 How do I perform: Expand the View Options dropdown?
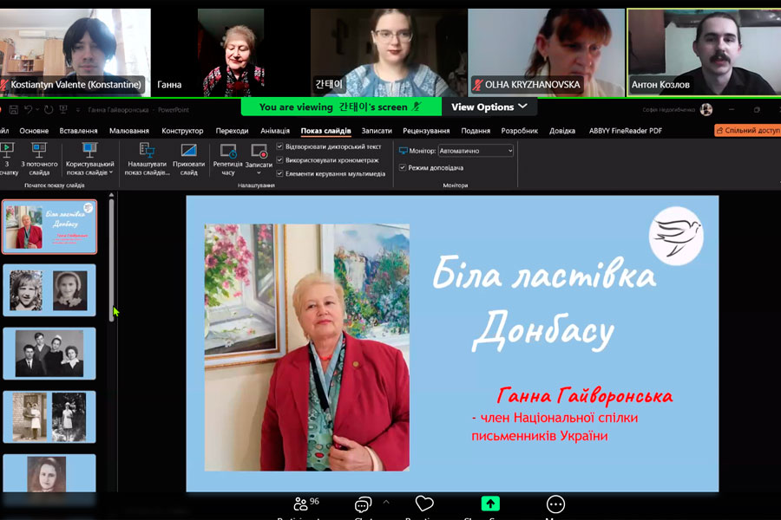tap(489, 107)
